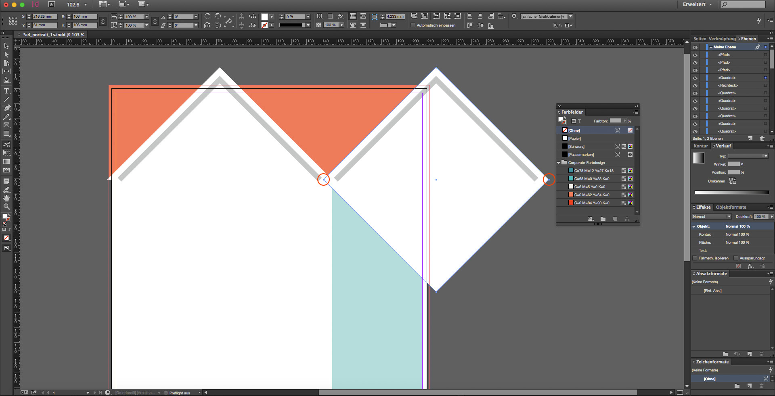
Task: Click the X position input field
Action: pyautogui.click(x=44, y=17)
